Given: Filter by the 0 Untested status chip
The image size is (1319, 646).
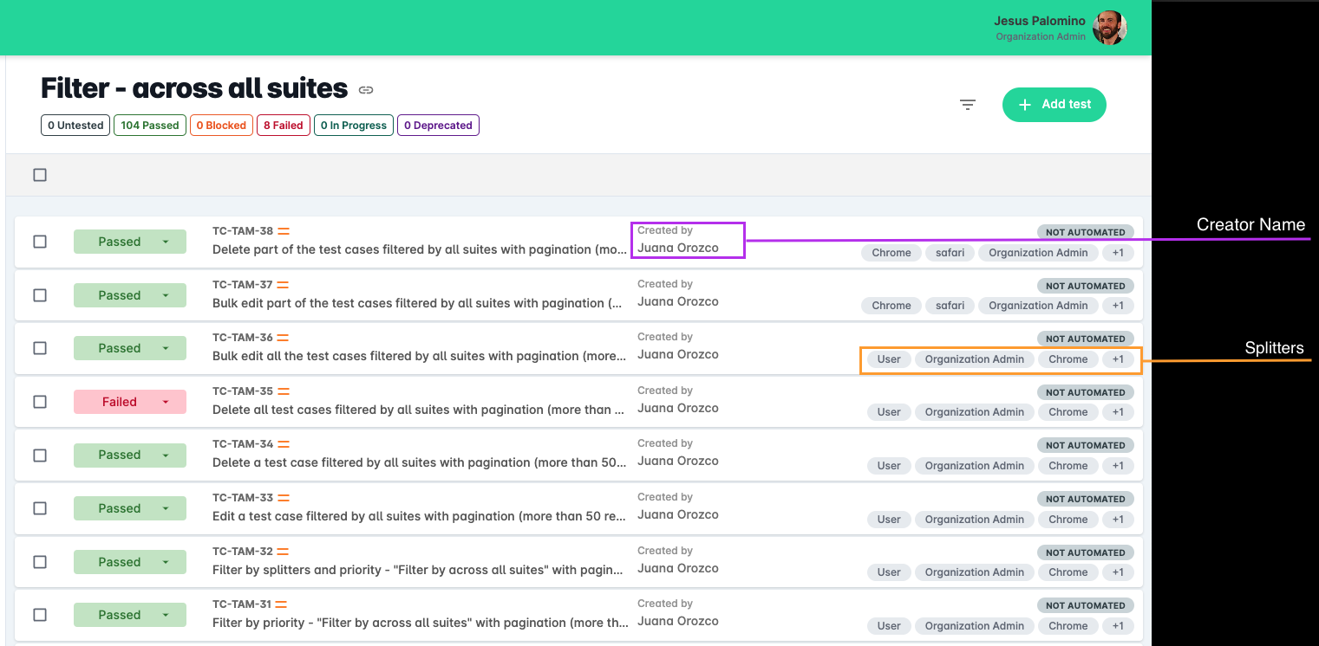Looking at the screenshot, I should [x=75, y=126].
